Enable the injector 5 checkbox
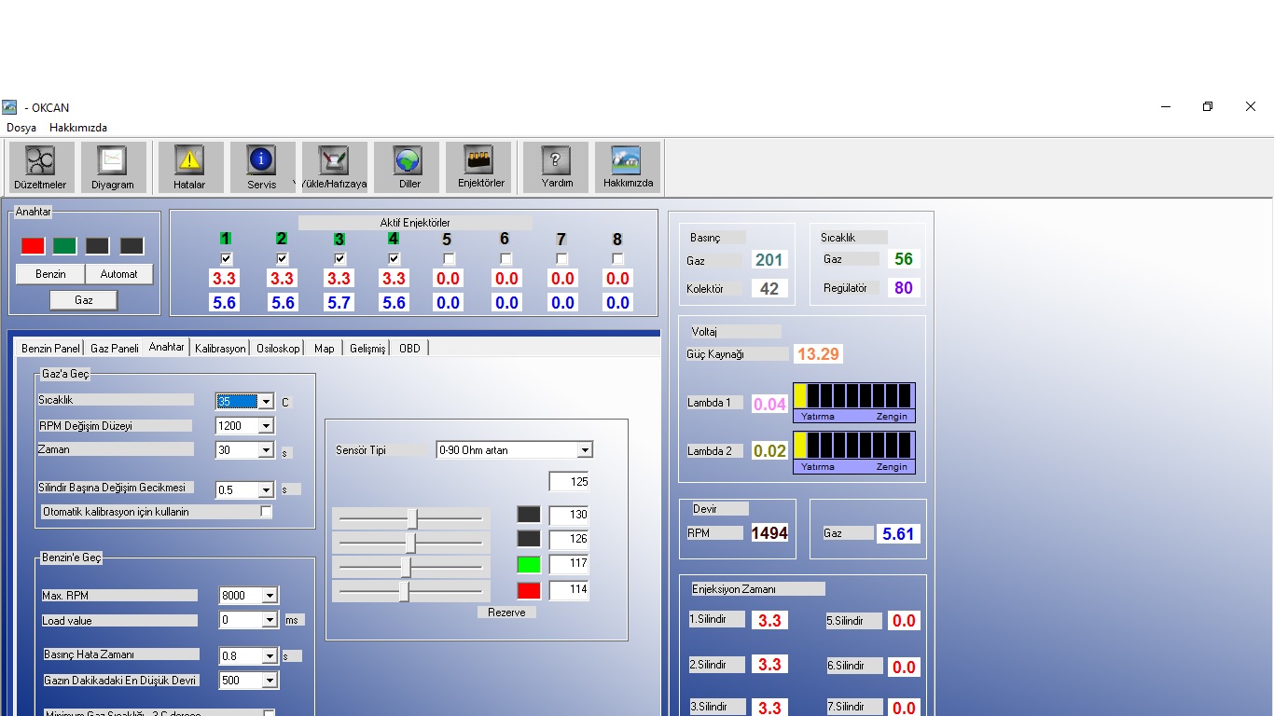The height and width of the screenshot is (716, 1274). tap(450, 258)
